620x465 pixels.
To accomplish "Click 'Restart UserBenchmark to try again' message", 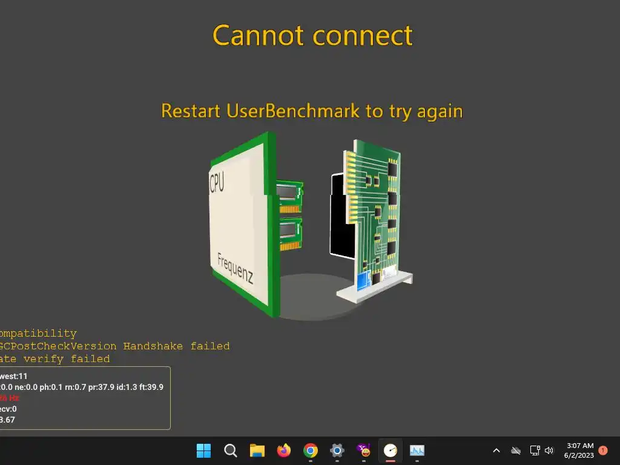I will pos(312,111).
